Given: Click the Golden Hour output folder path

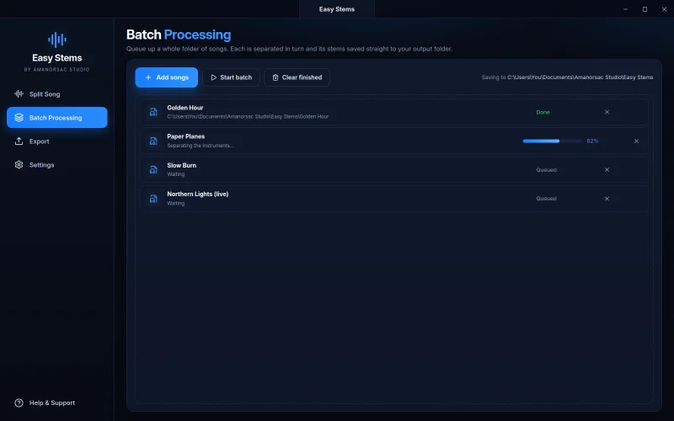Looking at the screenshot, I should [248, 116].
